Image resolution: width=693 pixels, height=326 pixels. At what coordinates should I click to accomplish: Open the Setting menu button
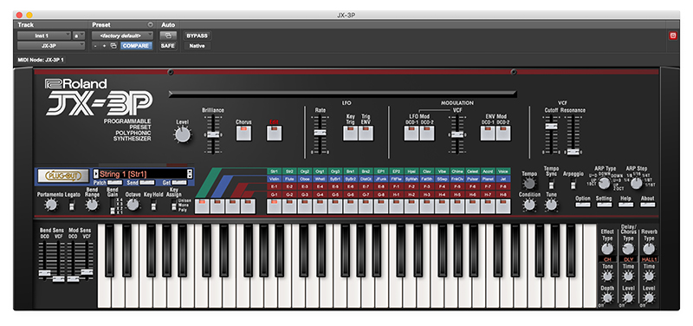604,205
